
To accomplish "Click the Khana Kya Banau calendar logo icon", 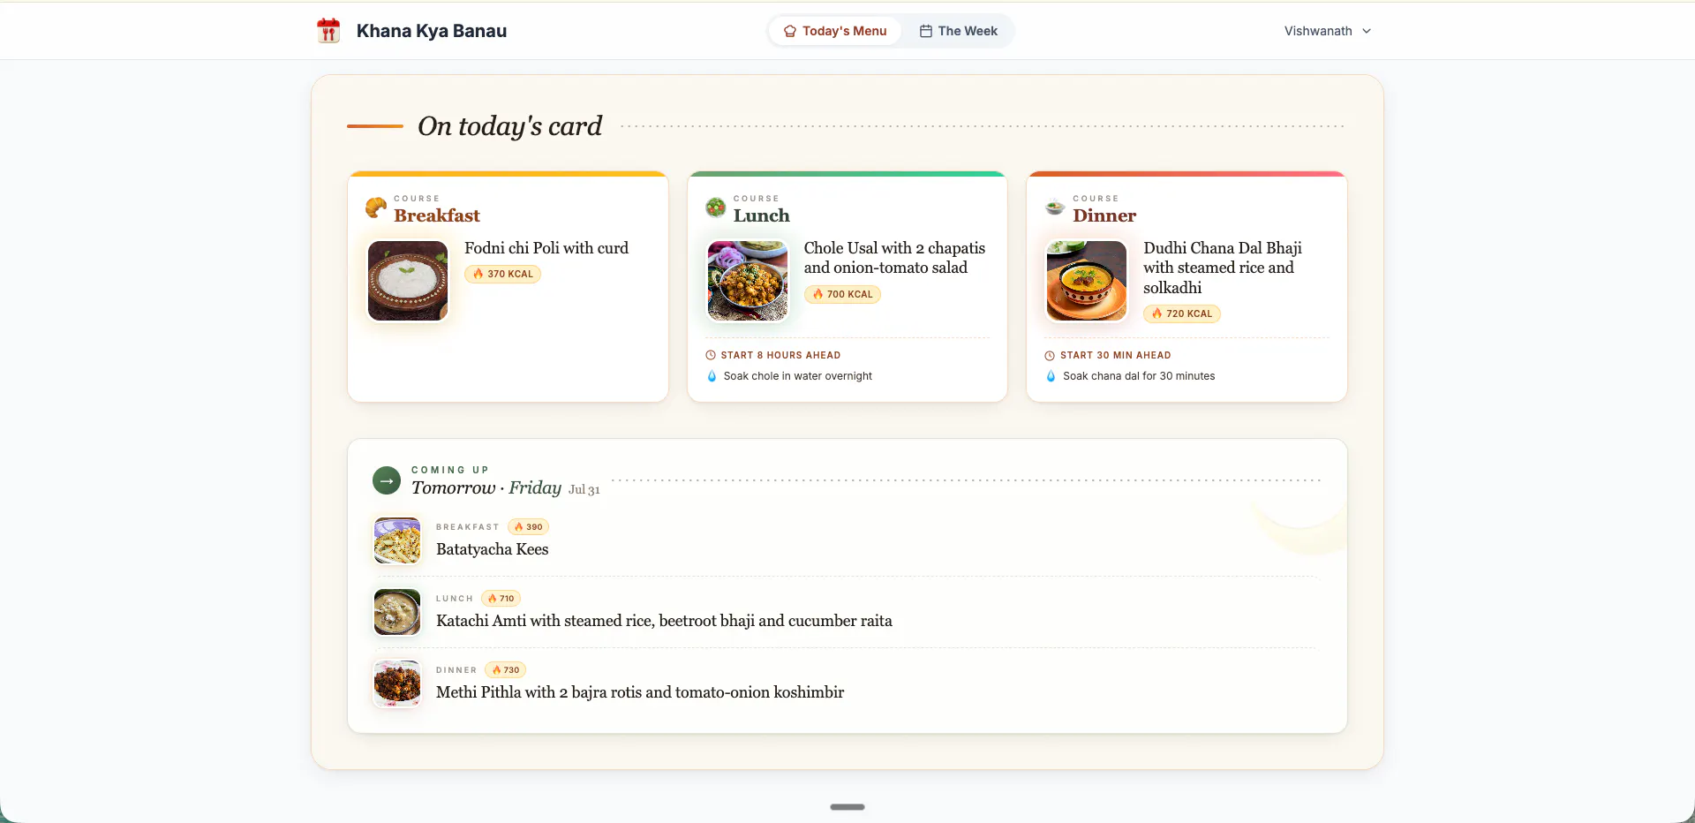I will click(328, 31).
